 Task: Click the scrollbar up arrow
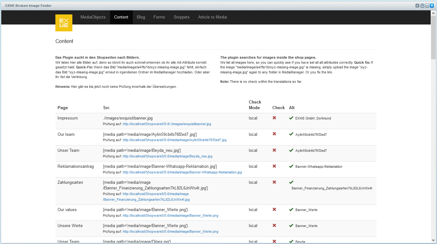point(433,13)
